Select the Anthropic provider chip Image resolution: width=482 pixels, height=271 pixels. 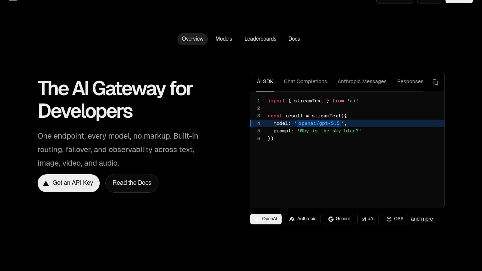[303, 219]
